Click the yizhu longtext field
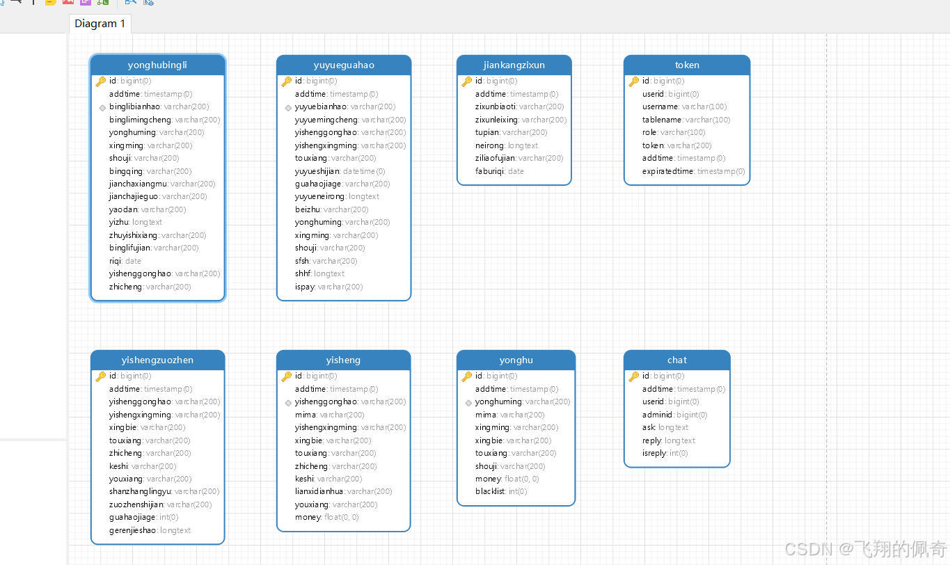The height and width of the screenshot is (565, 950). (x=136, y=222)
